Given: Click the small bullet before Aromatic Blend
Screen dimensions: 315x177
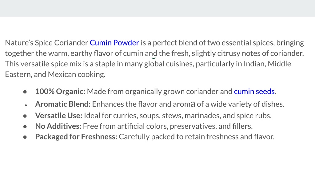Looking at the screenshot, I should click(x=26, y=105).
